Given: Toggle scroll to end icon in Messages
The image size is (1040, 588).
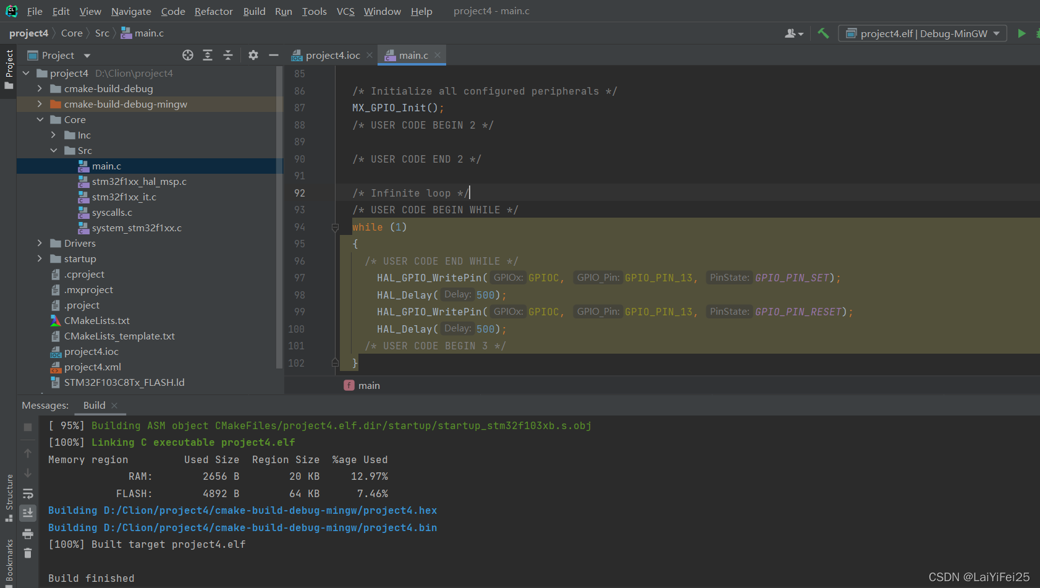Looking at the screenshot, I should click(x=28, y=513).
